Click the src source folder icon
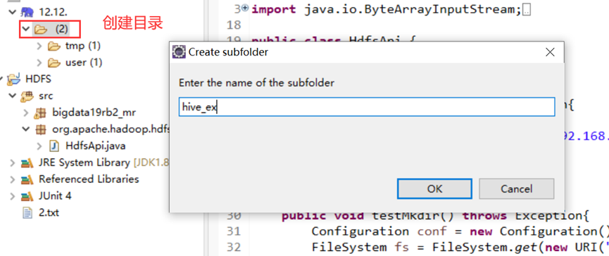This screenshot has height=256, width=609. [27, 96]
